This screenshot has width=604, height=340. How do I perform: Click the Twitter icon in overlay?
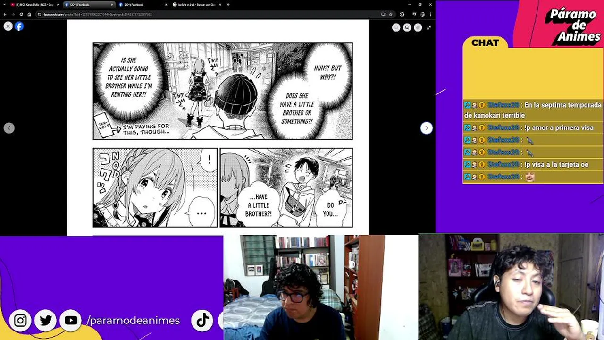46,321
